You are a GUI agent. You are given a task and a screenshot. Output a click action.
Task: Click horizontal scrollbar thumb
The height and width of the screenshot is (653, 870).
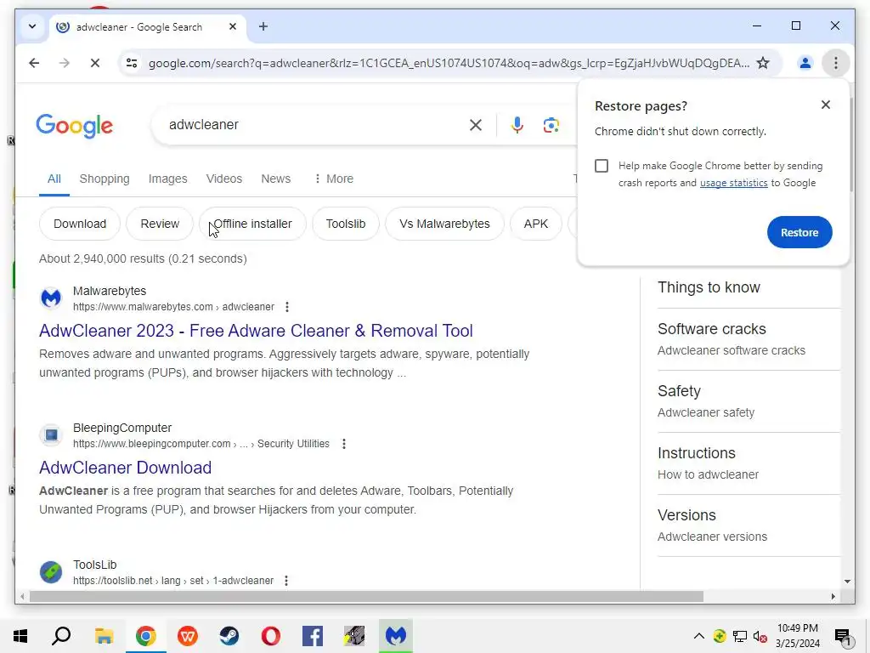(x=366, y=596)
